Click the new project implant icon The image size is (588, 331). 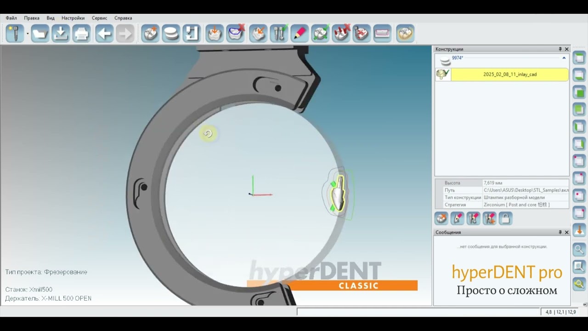pyautogui.click(x=15, y=34)
